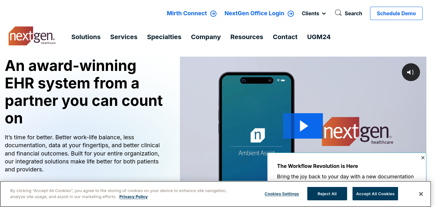Dismiss the cookie banner with X
Image resolution: width=435 pixels, height=207 pixels.
(421, 194)
